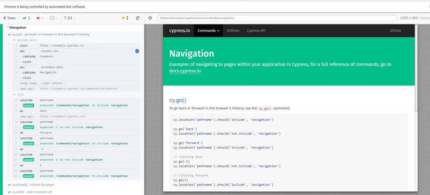Select the VISIT https://example.cypress.io command

[x=76, y=46]
